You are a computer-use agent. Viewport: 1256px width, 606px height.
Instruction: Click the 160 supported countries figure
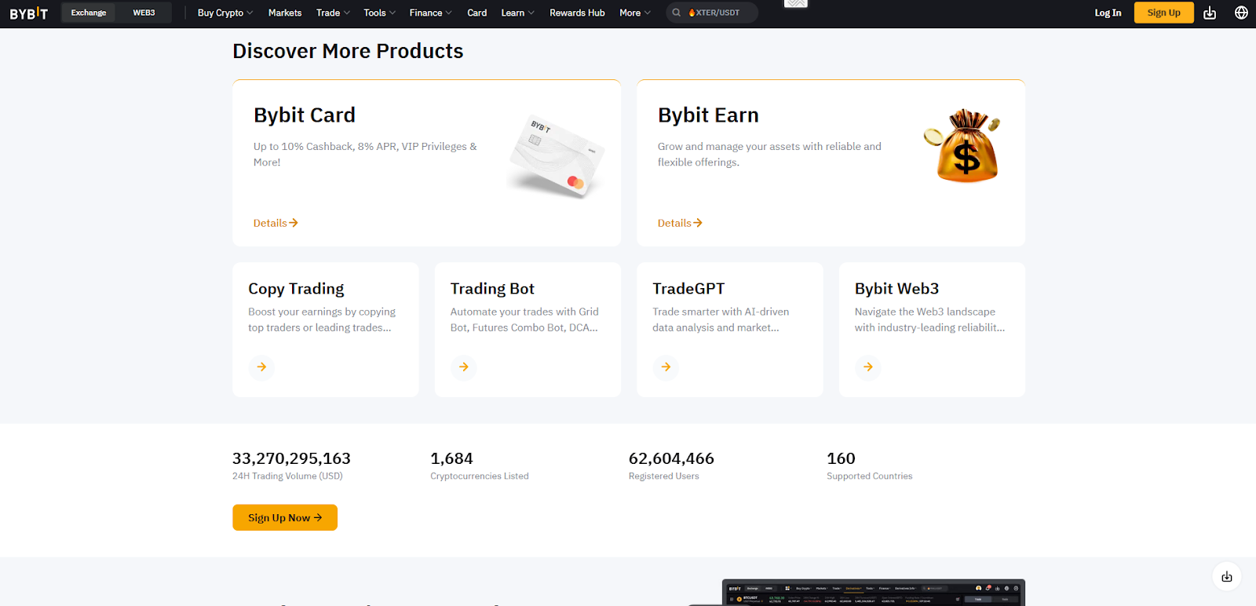841,458
